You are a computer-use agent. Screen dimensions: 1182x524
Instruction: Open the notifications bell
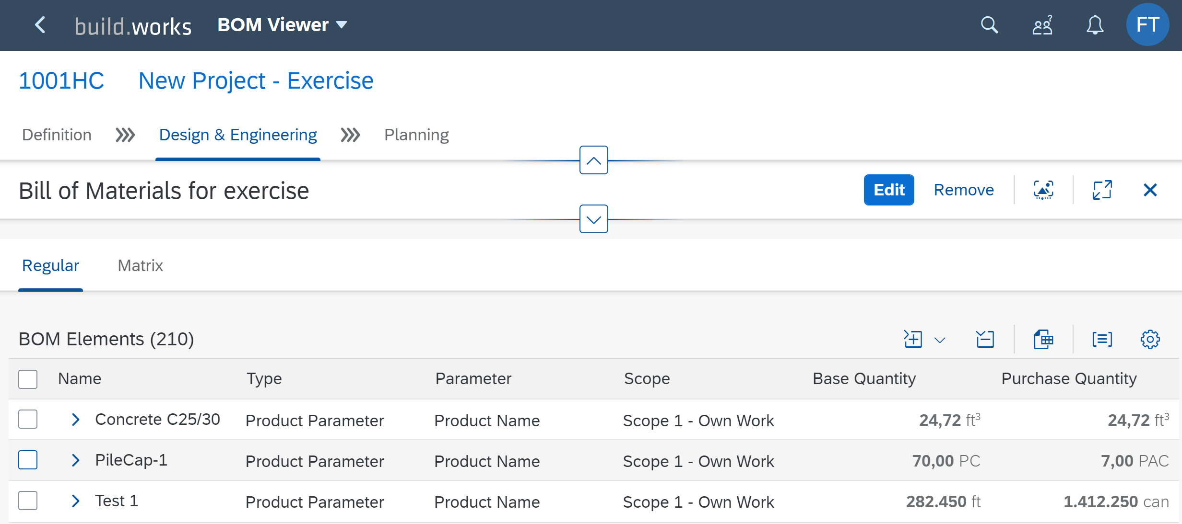[x=1095, y=25]
